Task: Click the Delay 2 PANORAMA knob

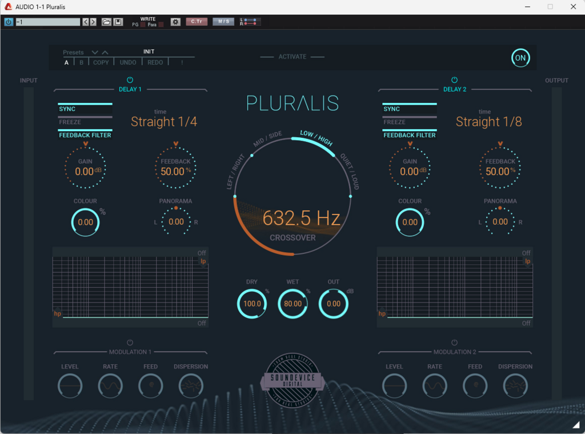Action: click(500, 222)
